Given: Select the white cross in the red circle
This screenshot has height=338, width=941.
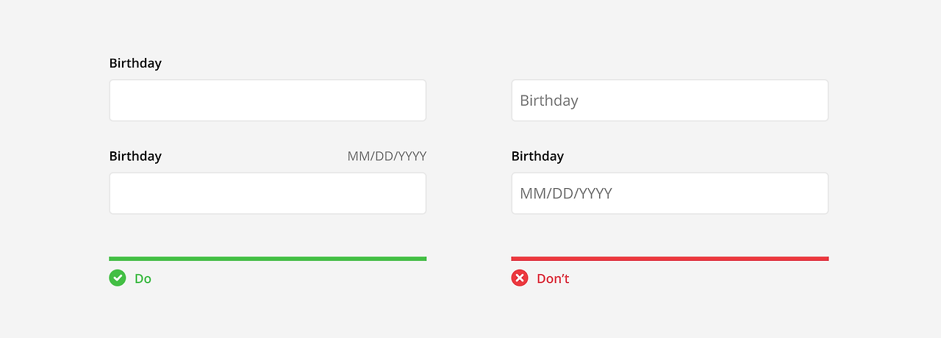Looking at the screenshot, I should point(520,278).
